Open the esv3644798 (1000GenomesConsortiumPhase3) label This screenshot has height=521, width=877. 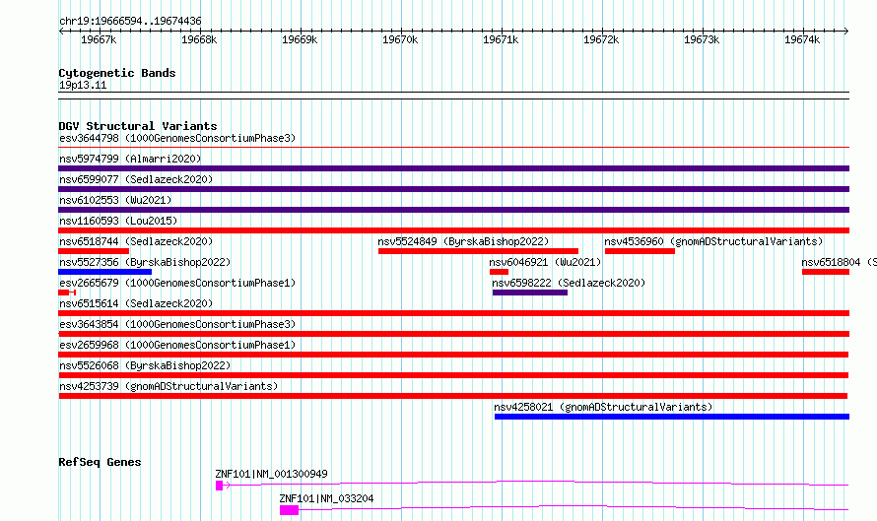pyautogui.click(x=177, y=138)
